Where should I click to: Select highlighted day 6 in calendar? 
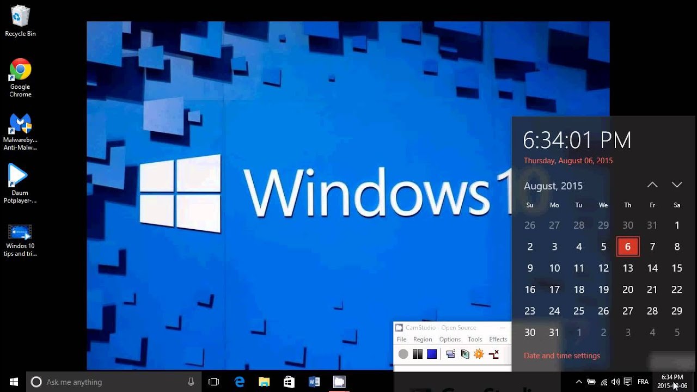pyautogui.click(x=628, y=247)
